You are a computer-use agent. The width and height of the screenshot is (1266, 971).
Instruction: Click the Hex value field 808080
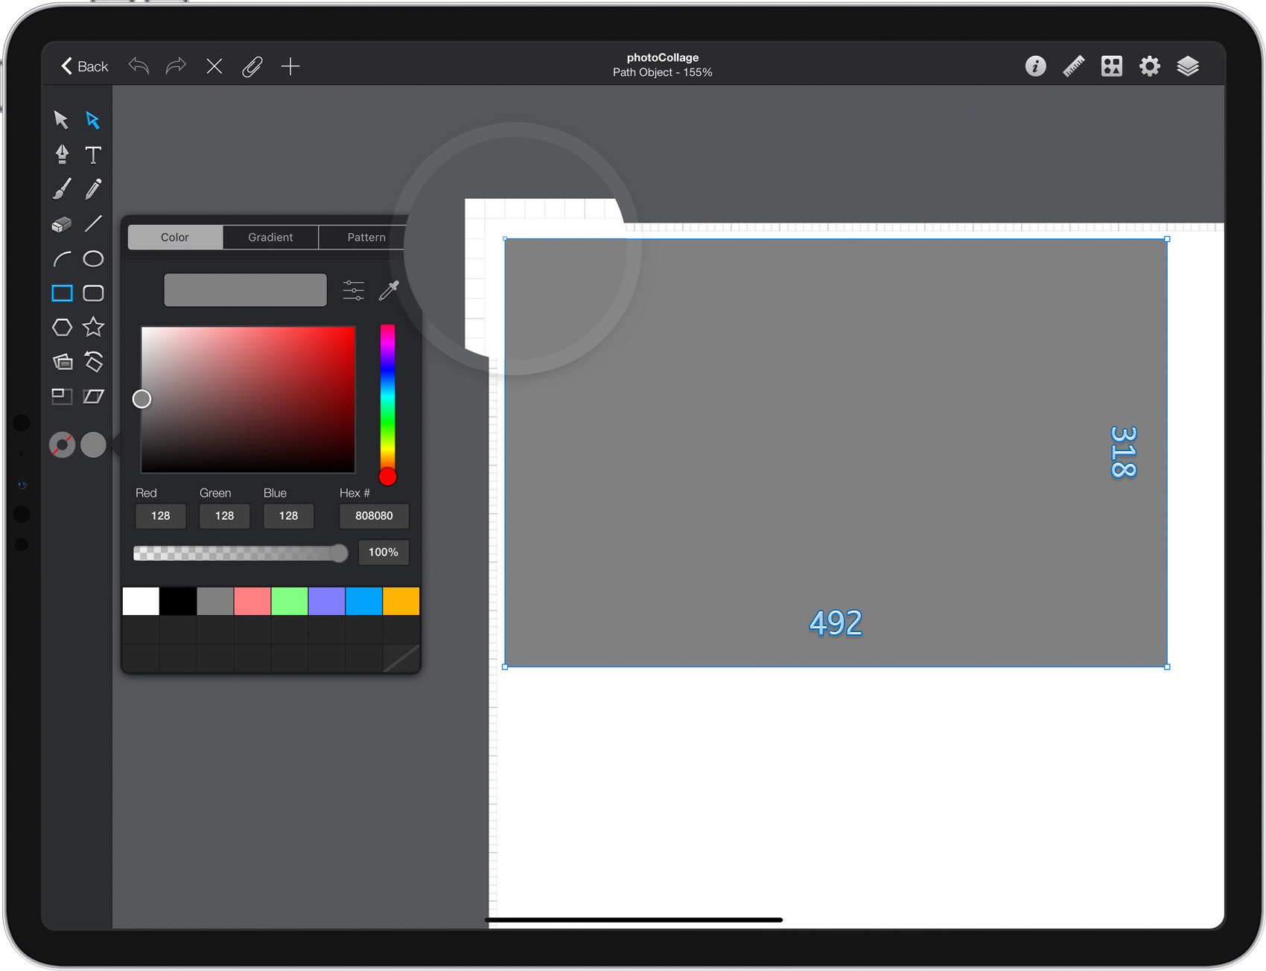coord(374,515)
